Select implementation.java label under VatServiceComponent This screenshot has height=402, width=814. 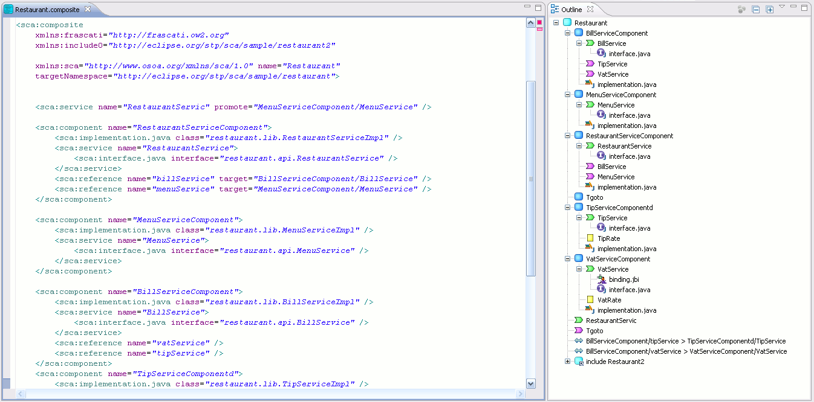click(x=627, y=310)
